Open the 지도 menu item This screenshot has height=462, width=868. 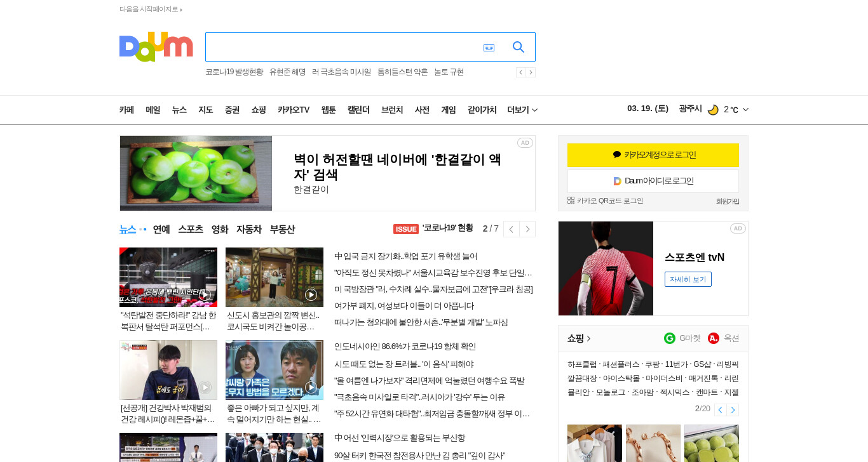(x=205, y=110)
